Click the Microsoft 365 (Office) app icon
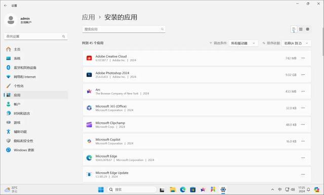The height and width of the screenshot is (195, 324). [89, 108]
